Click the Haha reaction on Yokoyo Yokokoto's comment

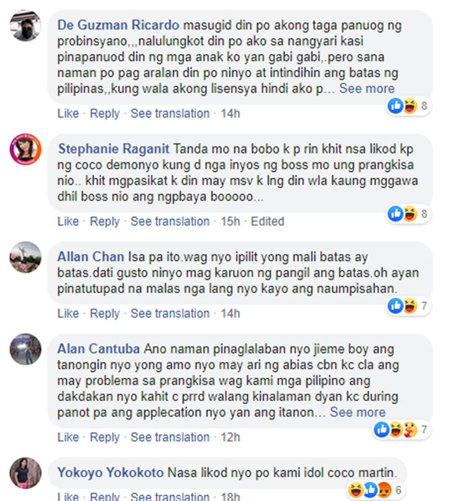point(355,489)
